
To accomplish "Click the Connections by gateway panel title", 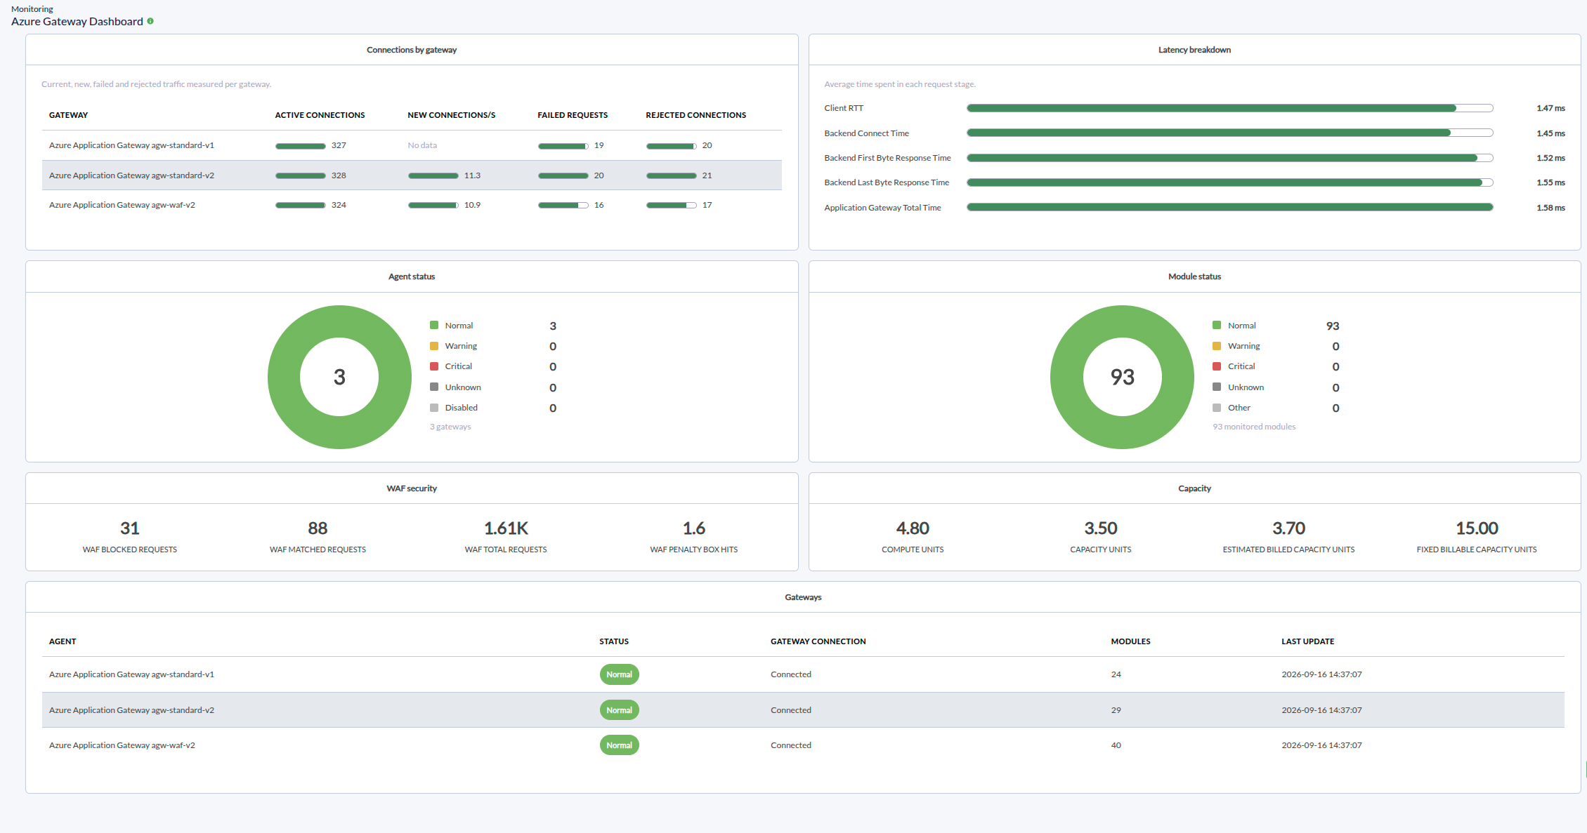I will (x=412, y=50).
